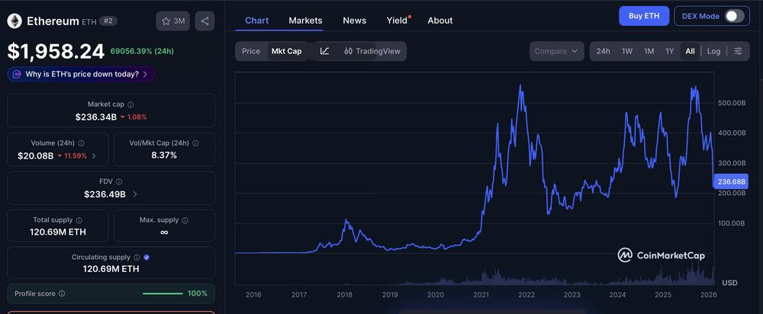Switch chart to Price view
Screen dimensions: 763x314
tap(251, 51)
